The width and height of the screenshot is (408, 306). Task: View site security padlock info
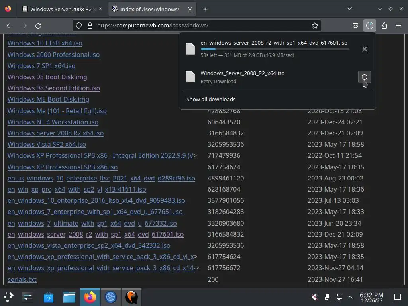90,25
